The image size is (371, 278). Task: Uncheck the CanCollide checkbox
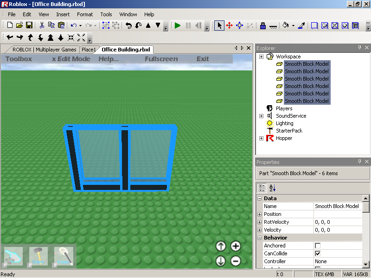click(318, 253)
